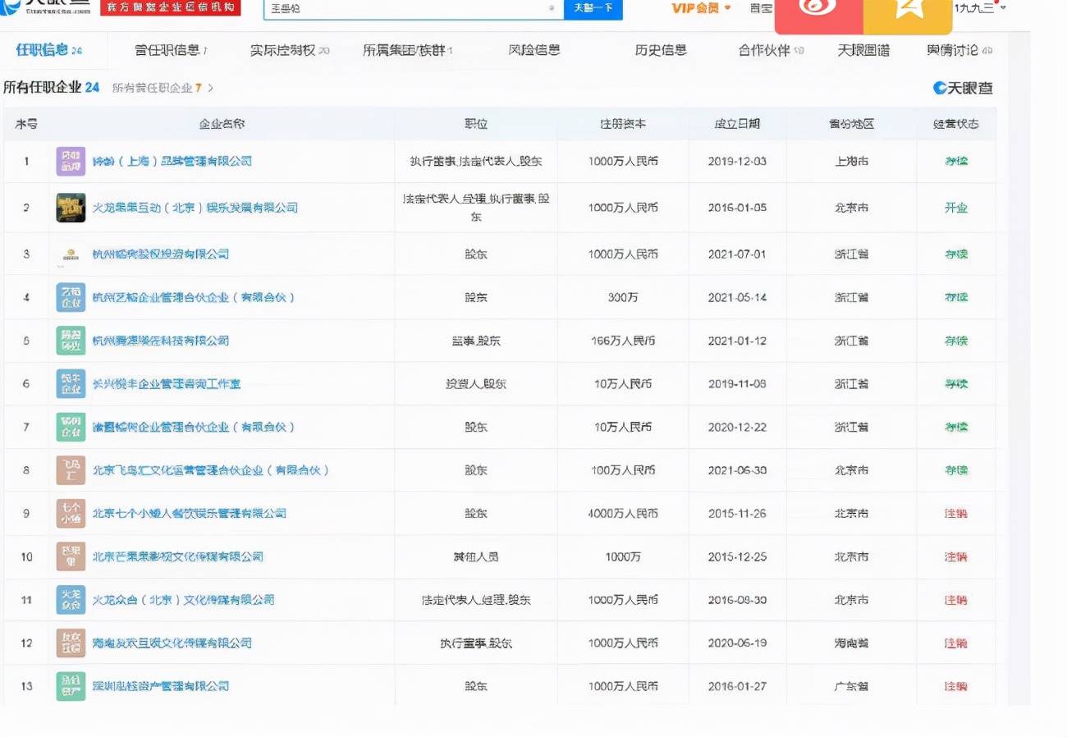This screenshot has width=1067, height=737.
Task: Click the 海南省 region cell
Action: (x=851, y=643)
